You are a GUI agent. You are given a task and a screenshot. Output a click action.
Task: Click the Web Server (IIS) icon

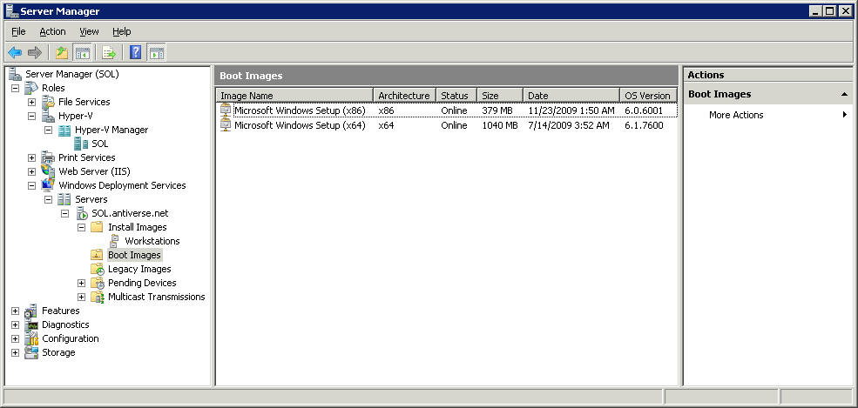tap(48, 171)
